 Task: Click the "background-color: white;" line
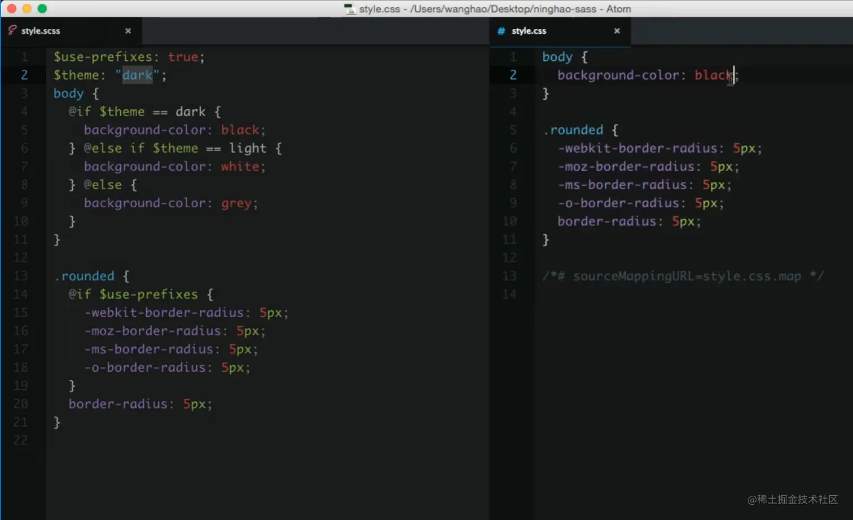(175, 167)
